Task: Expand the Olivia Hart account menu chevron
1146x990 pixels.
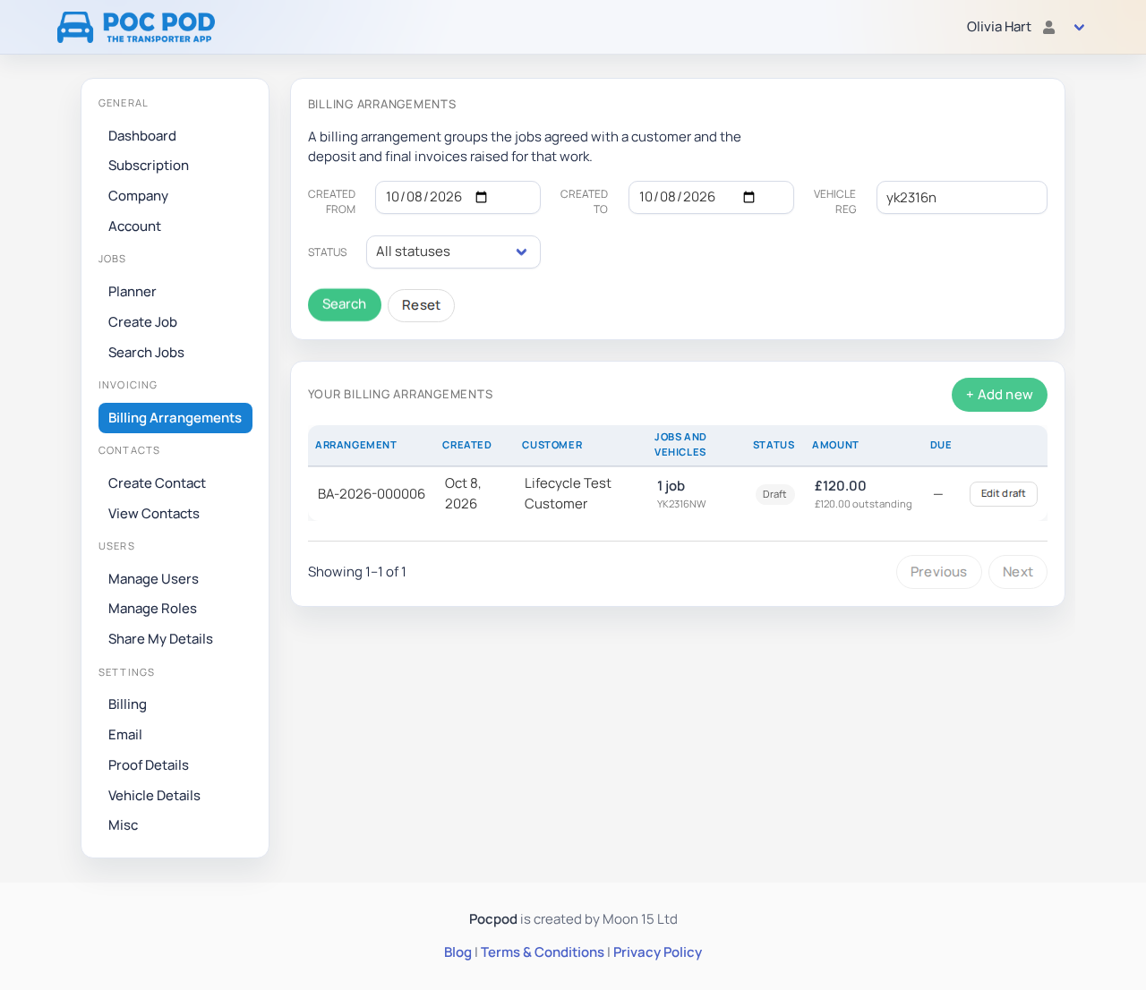Action: point(1079,28)
